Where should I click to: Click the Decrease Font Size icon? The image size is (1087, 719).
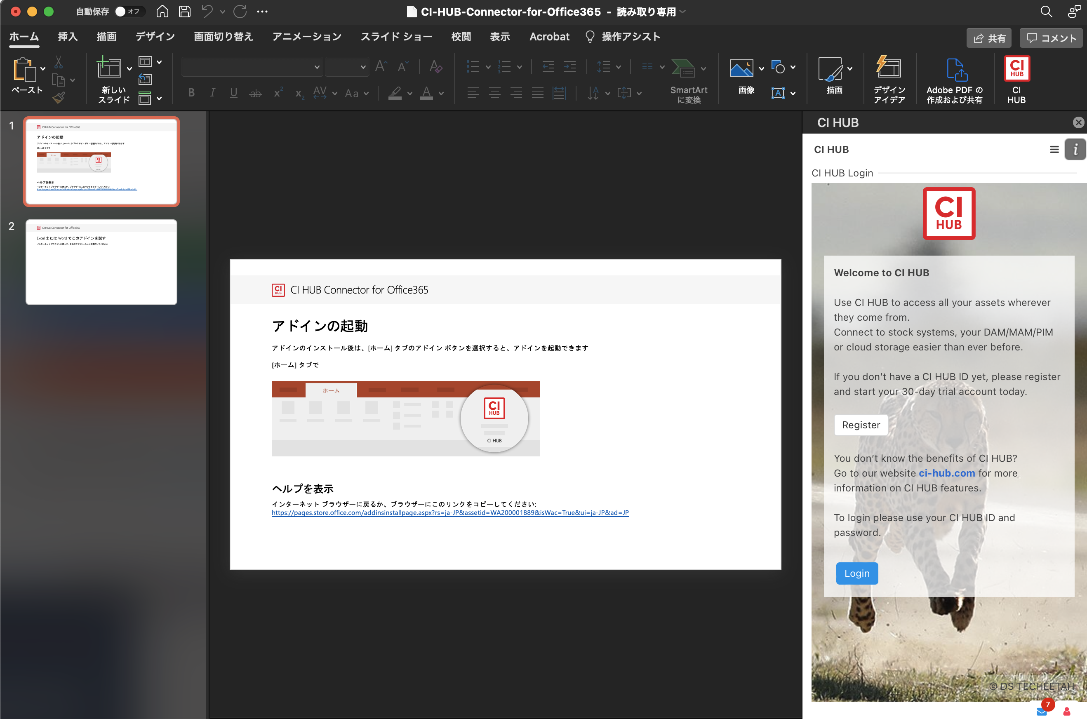(x=403, y=66)
